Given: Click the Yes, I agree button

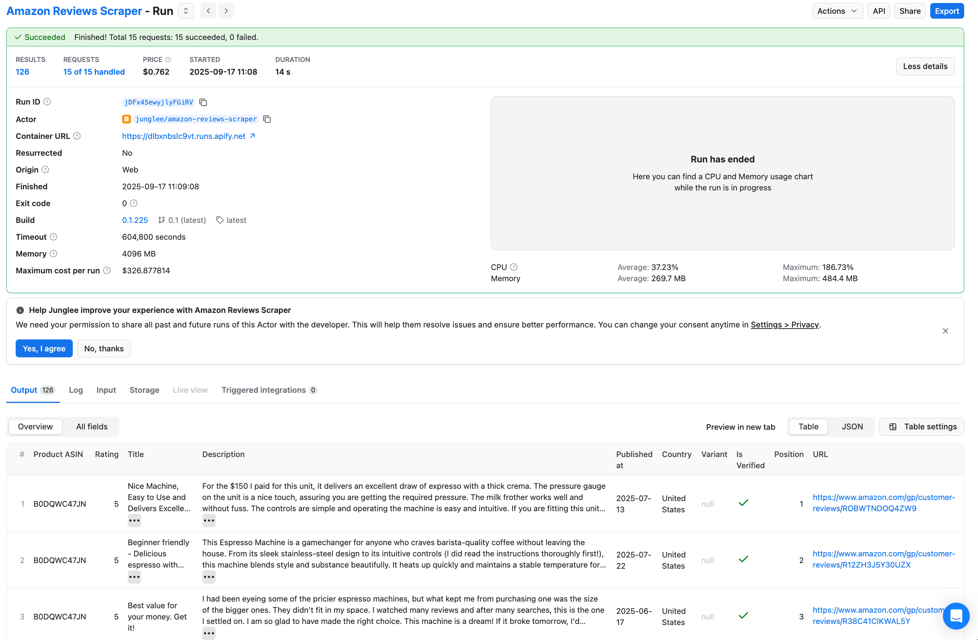Looking at the screenshot, I should coord(44,349).
